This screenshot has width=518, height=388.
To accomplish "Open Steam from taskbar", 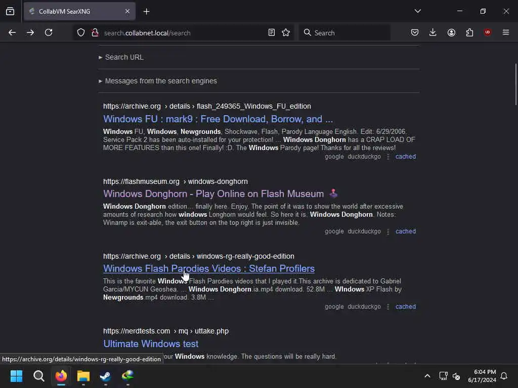I will 105,376.
